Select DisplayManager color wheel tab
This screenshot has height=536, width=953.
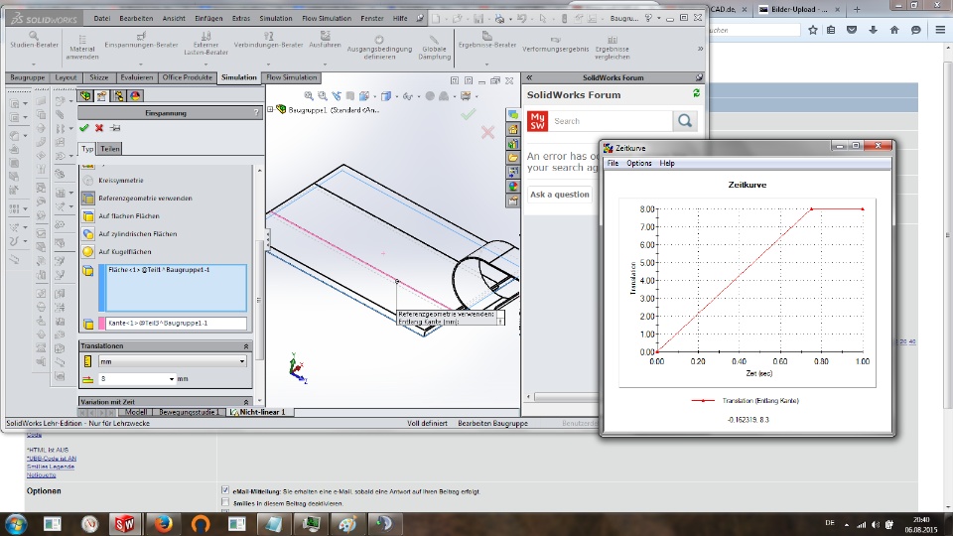[x=135, y=96]
